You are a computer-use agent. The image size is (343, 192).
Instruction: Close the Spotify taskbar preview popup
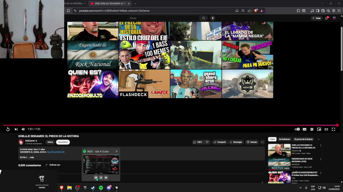(x=117, y=151)
